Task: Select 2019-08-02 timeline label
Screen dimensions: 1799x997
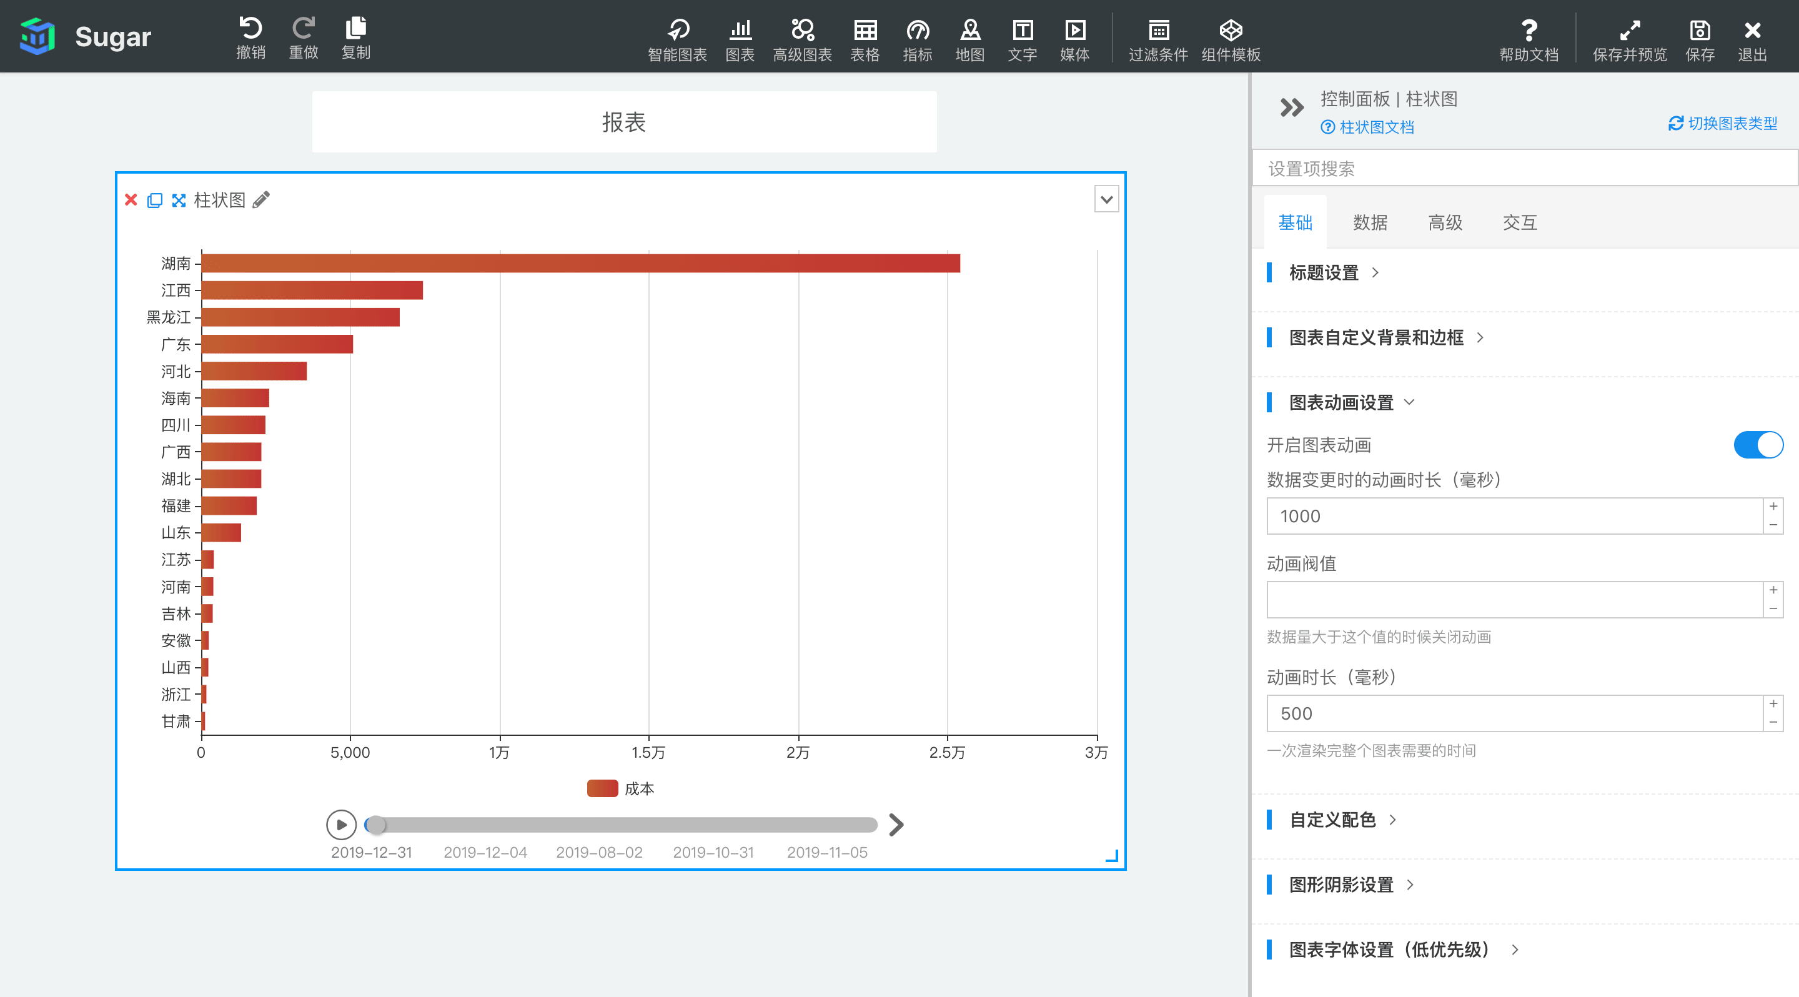Action: point(599,853)
